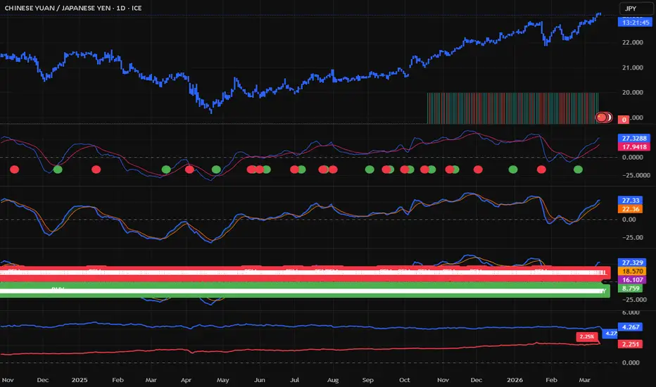Click the Chinese Yuan / Japanese Yen title
Viewport: 656px width, 387px height.
(72, 8)
